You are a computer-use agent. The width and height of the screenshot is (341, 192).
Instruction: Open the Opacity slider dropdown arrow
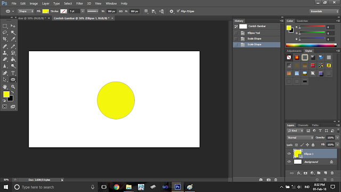point(337,138)
